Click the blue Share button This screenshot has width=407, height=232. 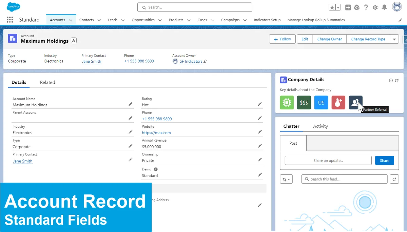click(385, 161)
